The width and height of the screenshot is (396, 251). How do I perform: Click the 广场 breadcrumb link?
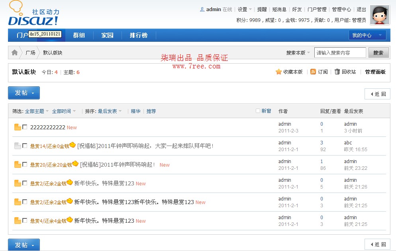click(x=30, y=53)
